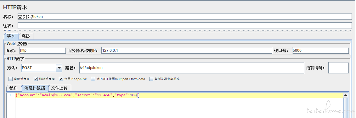Click the 注释 comment input field
This screenshot has height=118, width=356.
pyautogui.click(x=184, y=26)
